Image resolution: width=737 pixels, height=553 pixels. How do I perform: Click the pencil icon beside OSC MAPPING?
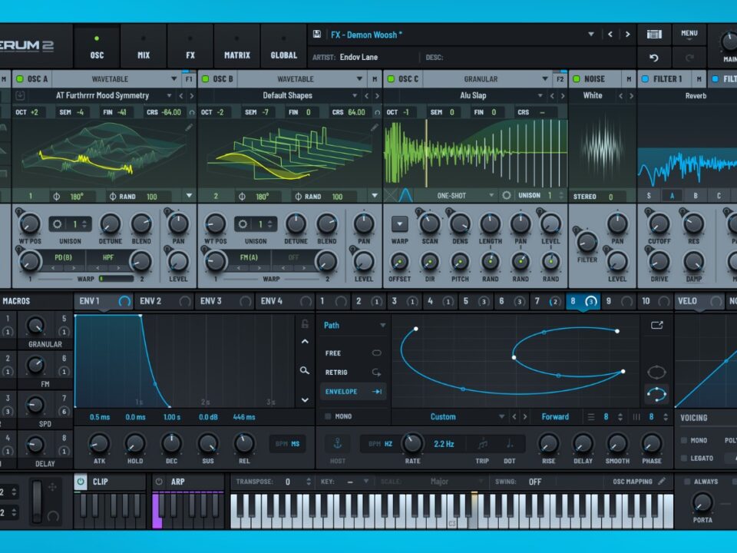point(662,482)
